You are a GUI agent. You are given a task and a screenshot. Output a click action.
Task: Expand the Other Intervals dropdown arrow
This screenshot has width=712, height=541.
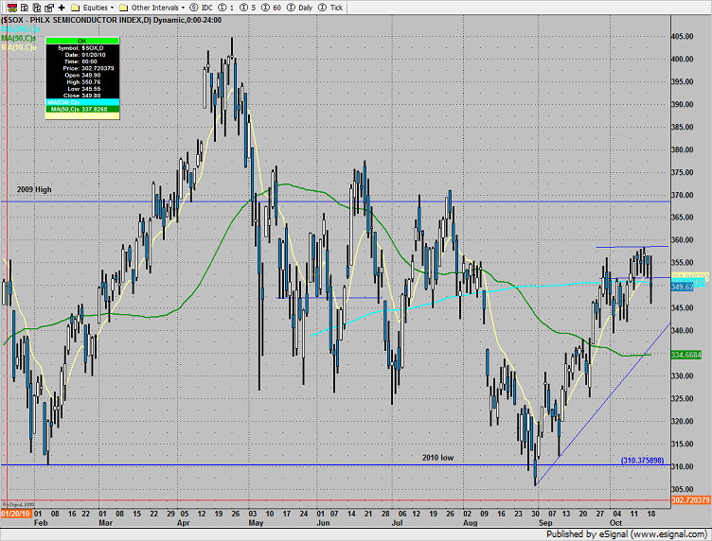pyautogui.click(x=183, y=8)
